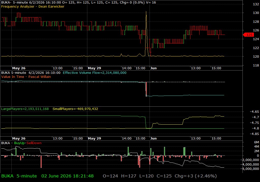Click the red 125 price tag marker
The width and height of the screenshot is (260, 182).
tap(248, 35)
